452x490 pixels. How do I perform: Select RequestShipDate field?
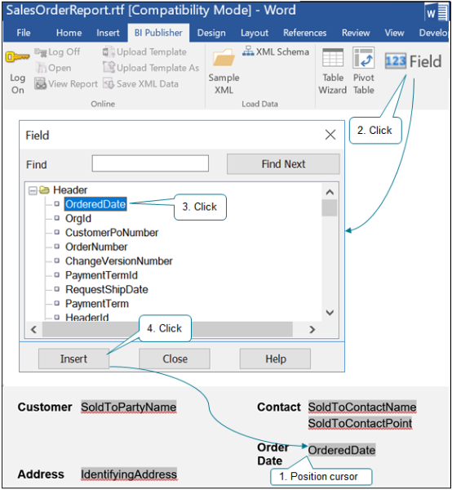(106, 289)
